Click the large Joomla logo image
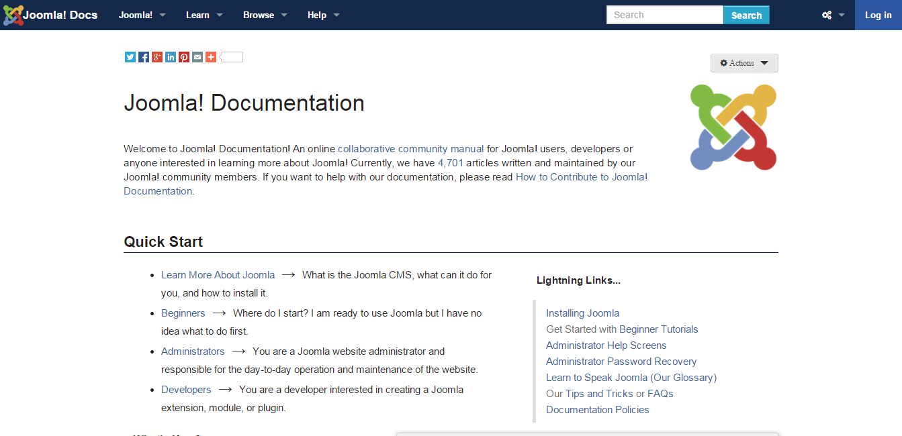This screenshot has width=902, height=436. pos(733,127)
